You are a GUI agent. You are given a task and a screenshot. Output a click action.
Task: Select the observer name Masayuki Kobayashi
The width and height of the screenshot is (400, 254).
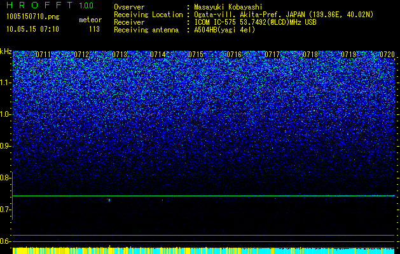tap(228, 7)
